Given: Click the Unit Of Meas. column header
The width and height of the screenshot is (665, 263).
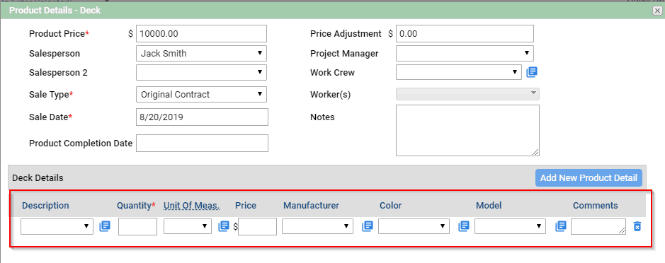Looking at the screenshot, I should coord(192,206).
